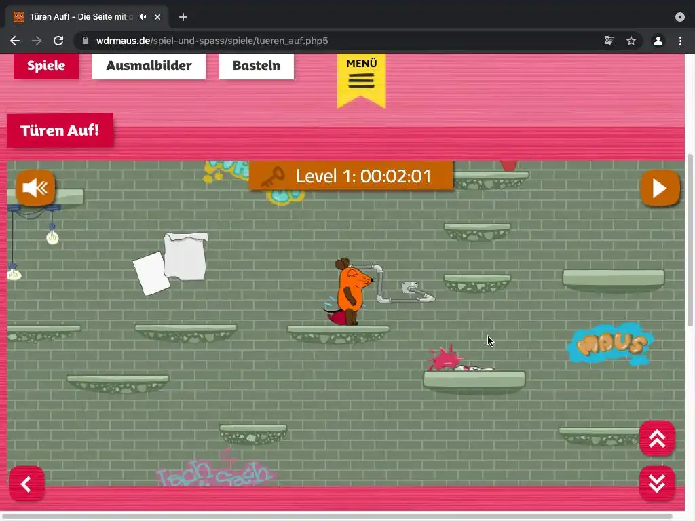The width and height of the screenshot is (695, 521).
Task: Click the orange play button in game
Action: 660,188
